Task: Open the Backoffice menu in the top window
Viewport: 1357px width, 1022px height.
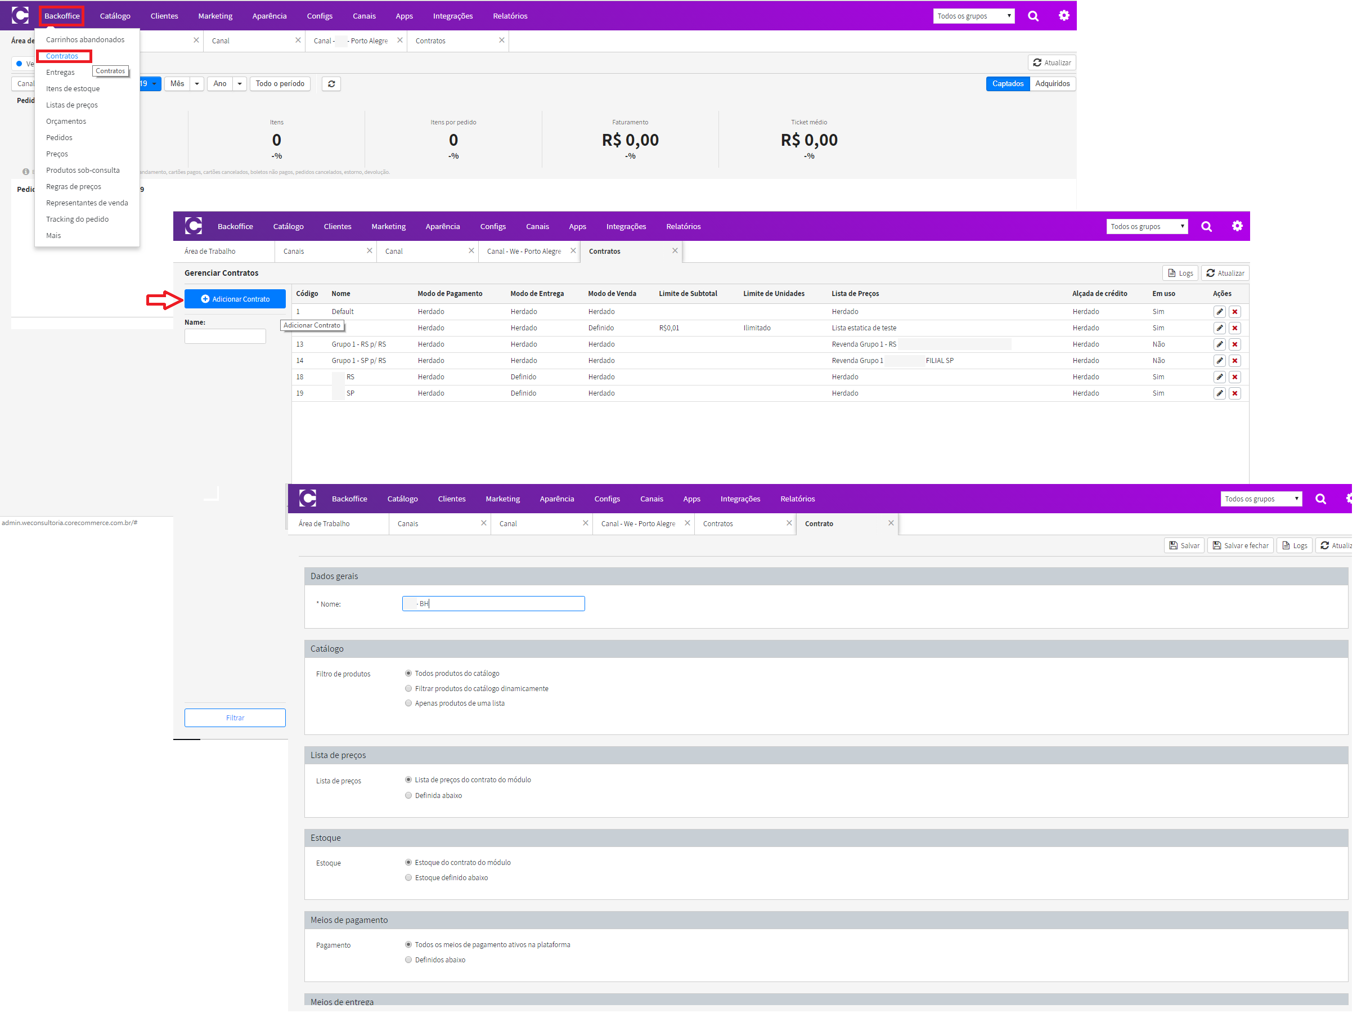Action: [62, 16]
